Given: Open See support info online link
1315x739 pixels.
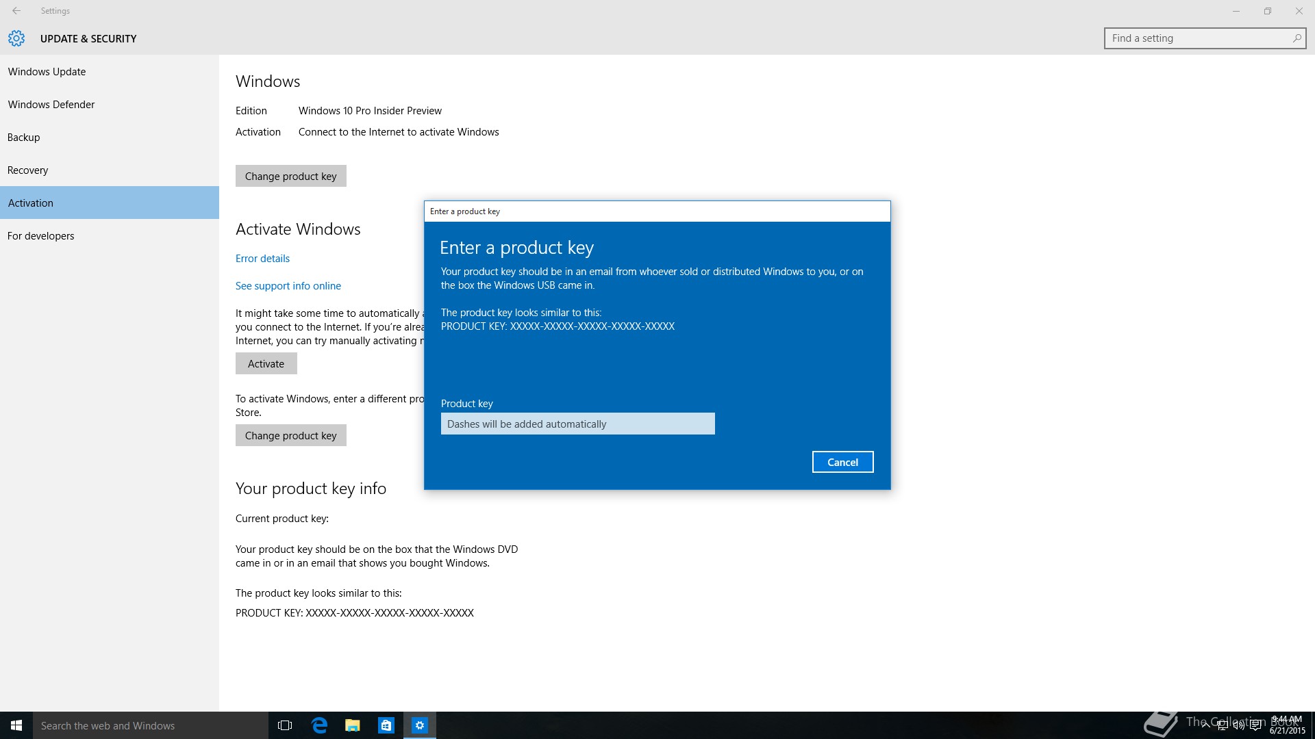Looking at the screenshot, I should point(288,286).
